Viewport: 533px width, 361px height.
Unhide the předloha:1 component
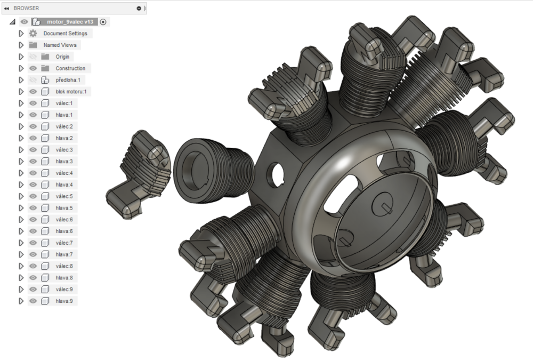click(x=33, y=80)
